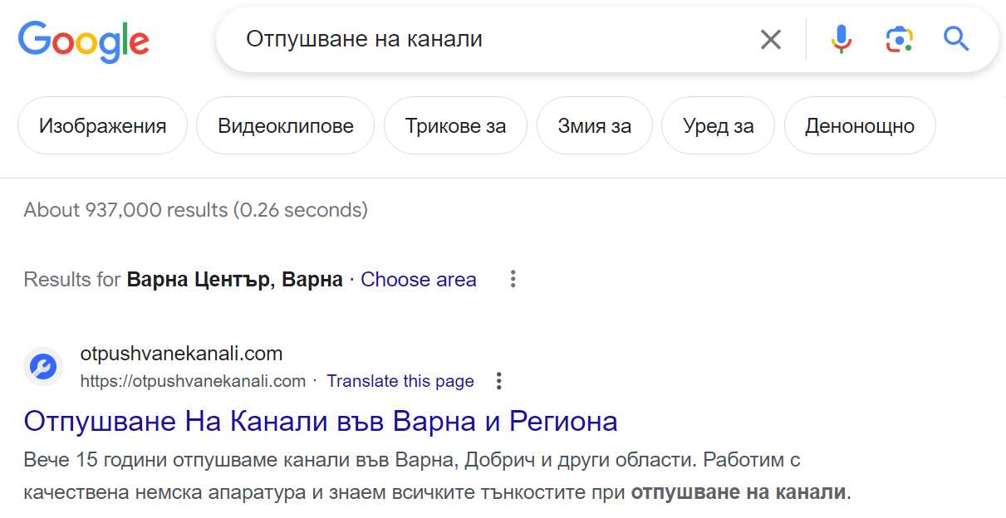Click the Google logo
The image size is (1006, 518).
[83, 40]
